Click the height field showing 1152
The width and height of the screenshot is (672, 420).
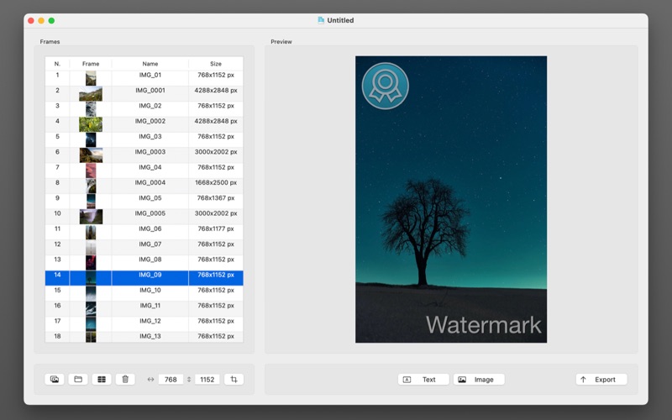tap(207, 380)
